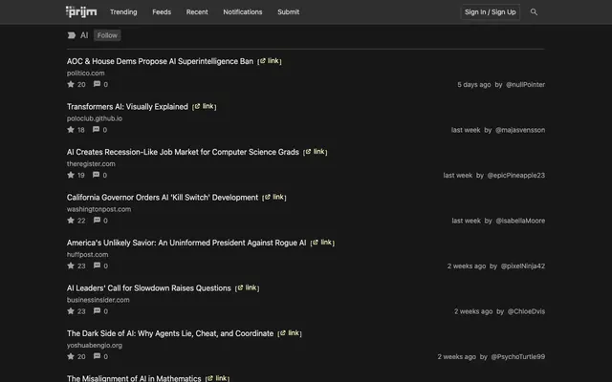The image size is (612, 382).
Task: Open comments on Recession-Like Job Market post
Action: 96,175
